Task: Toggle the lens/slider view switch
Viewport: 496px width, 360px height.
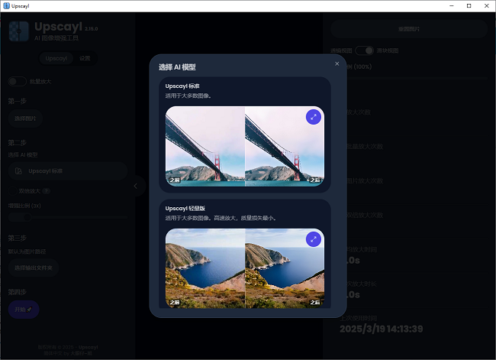Action: pos(365,50)
